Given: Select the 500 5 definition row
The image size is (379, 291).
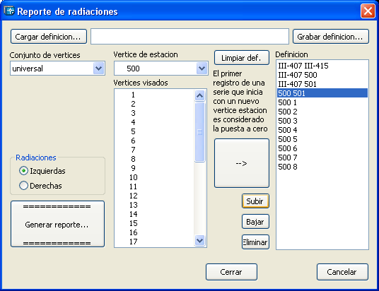Looking at the screenshot, I should (322, 139).
